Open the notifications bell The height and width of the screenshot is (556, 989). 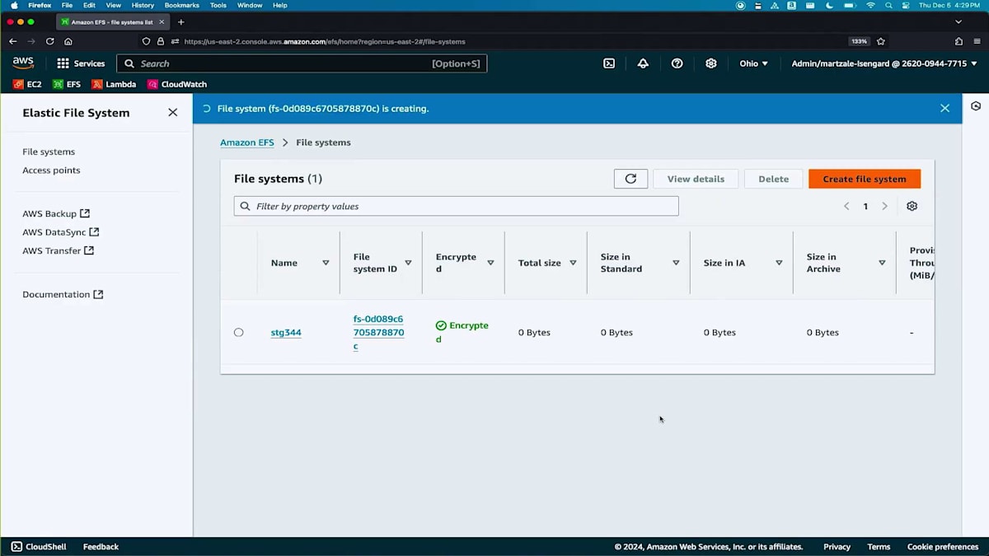point(643,63)
